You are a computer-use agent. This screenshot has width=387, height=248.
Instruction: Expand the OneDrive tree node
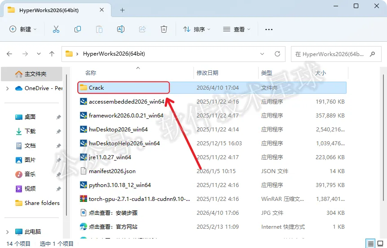coord(7,88)
